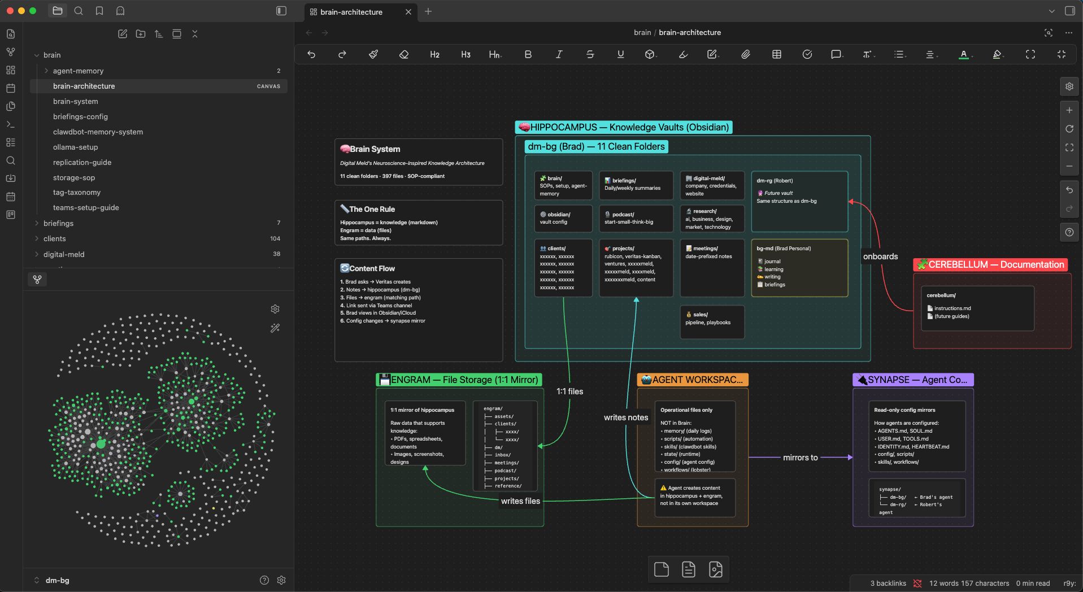Open graph view from left ribbon
Screen dimensions: 1083x592
coord(11,52)
